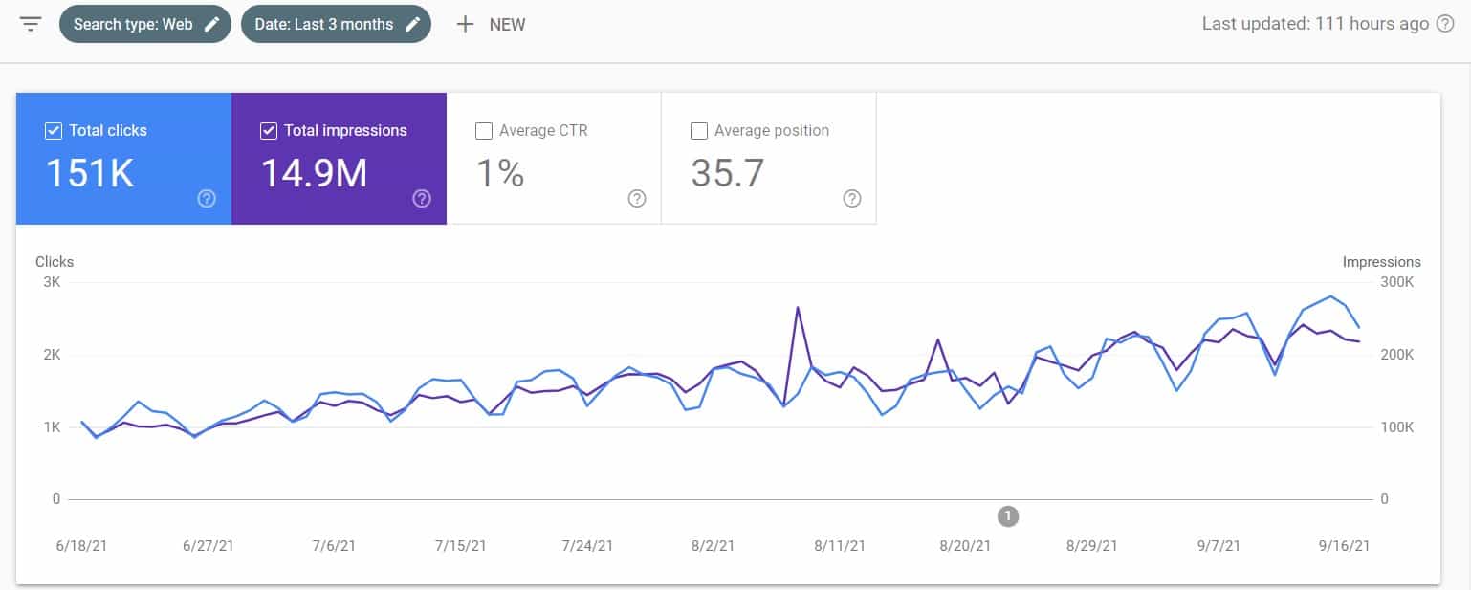
Task: Edit the Search type using its pencil icon
Action: click(x=212, y=23)
